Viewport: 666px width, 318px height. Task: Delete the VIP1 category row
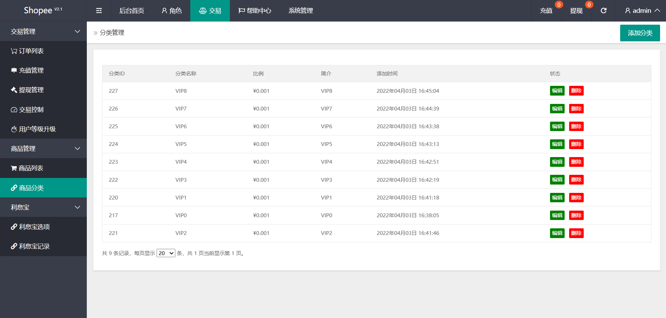[x=576, y=197]
